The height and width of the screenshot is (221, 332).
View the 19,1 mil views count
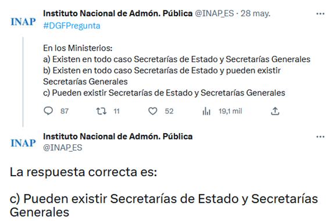click(230, 111)
